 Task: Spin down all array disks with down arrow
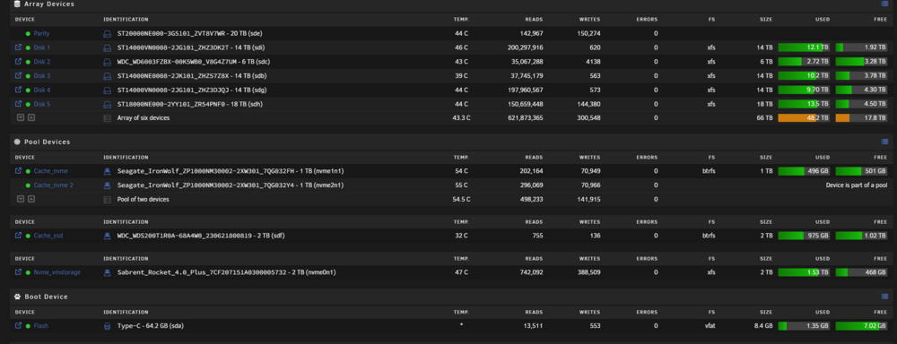click(x=21, y=117)
